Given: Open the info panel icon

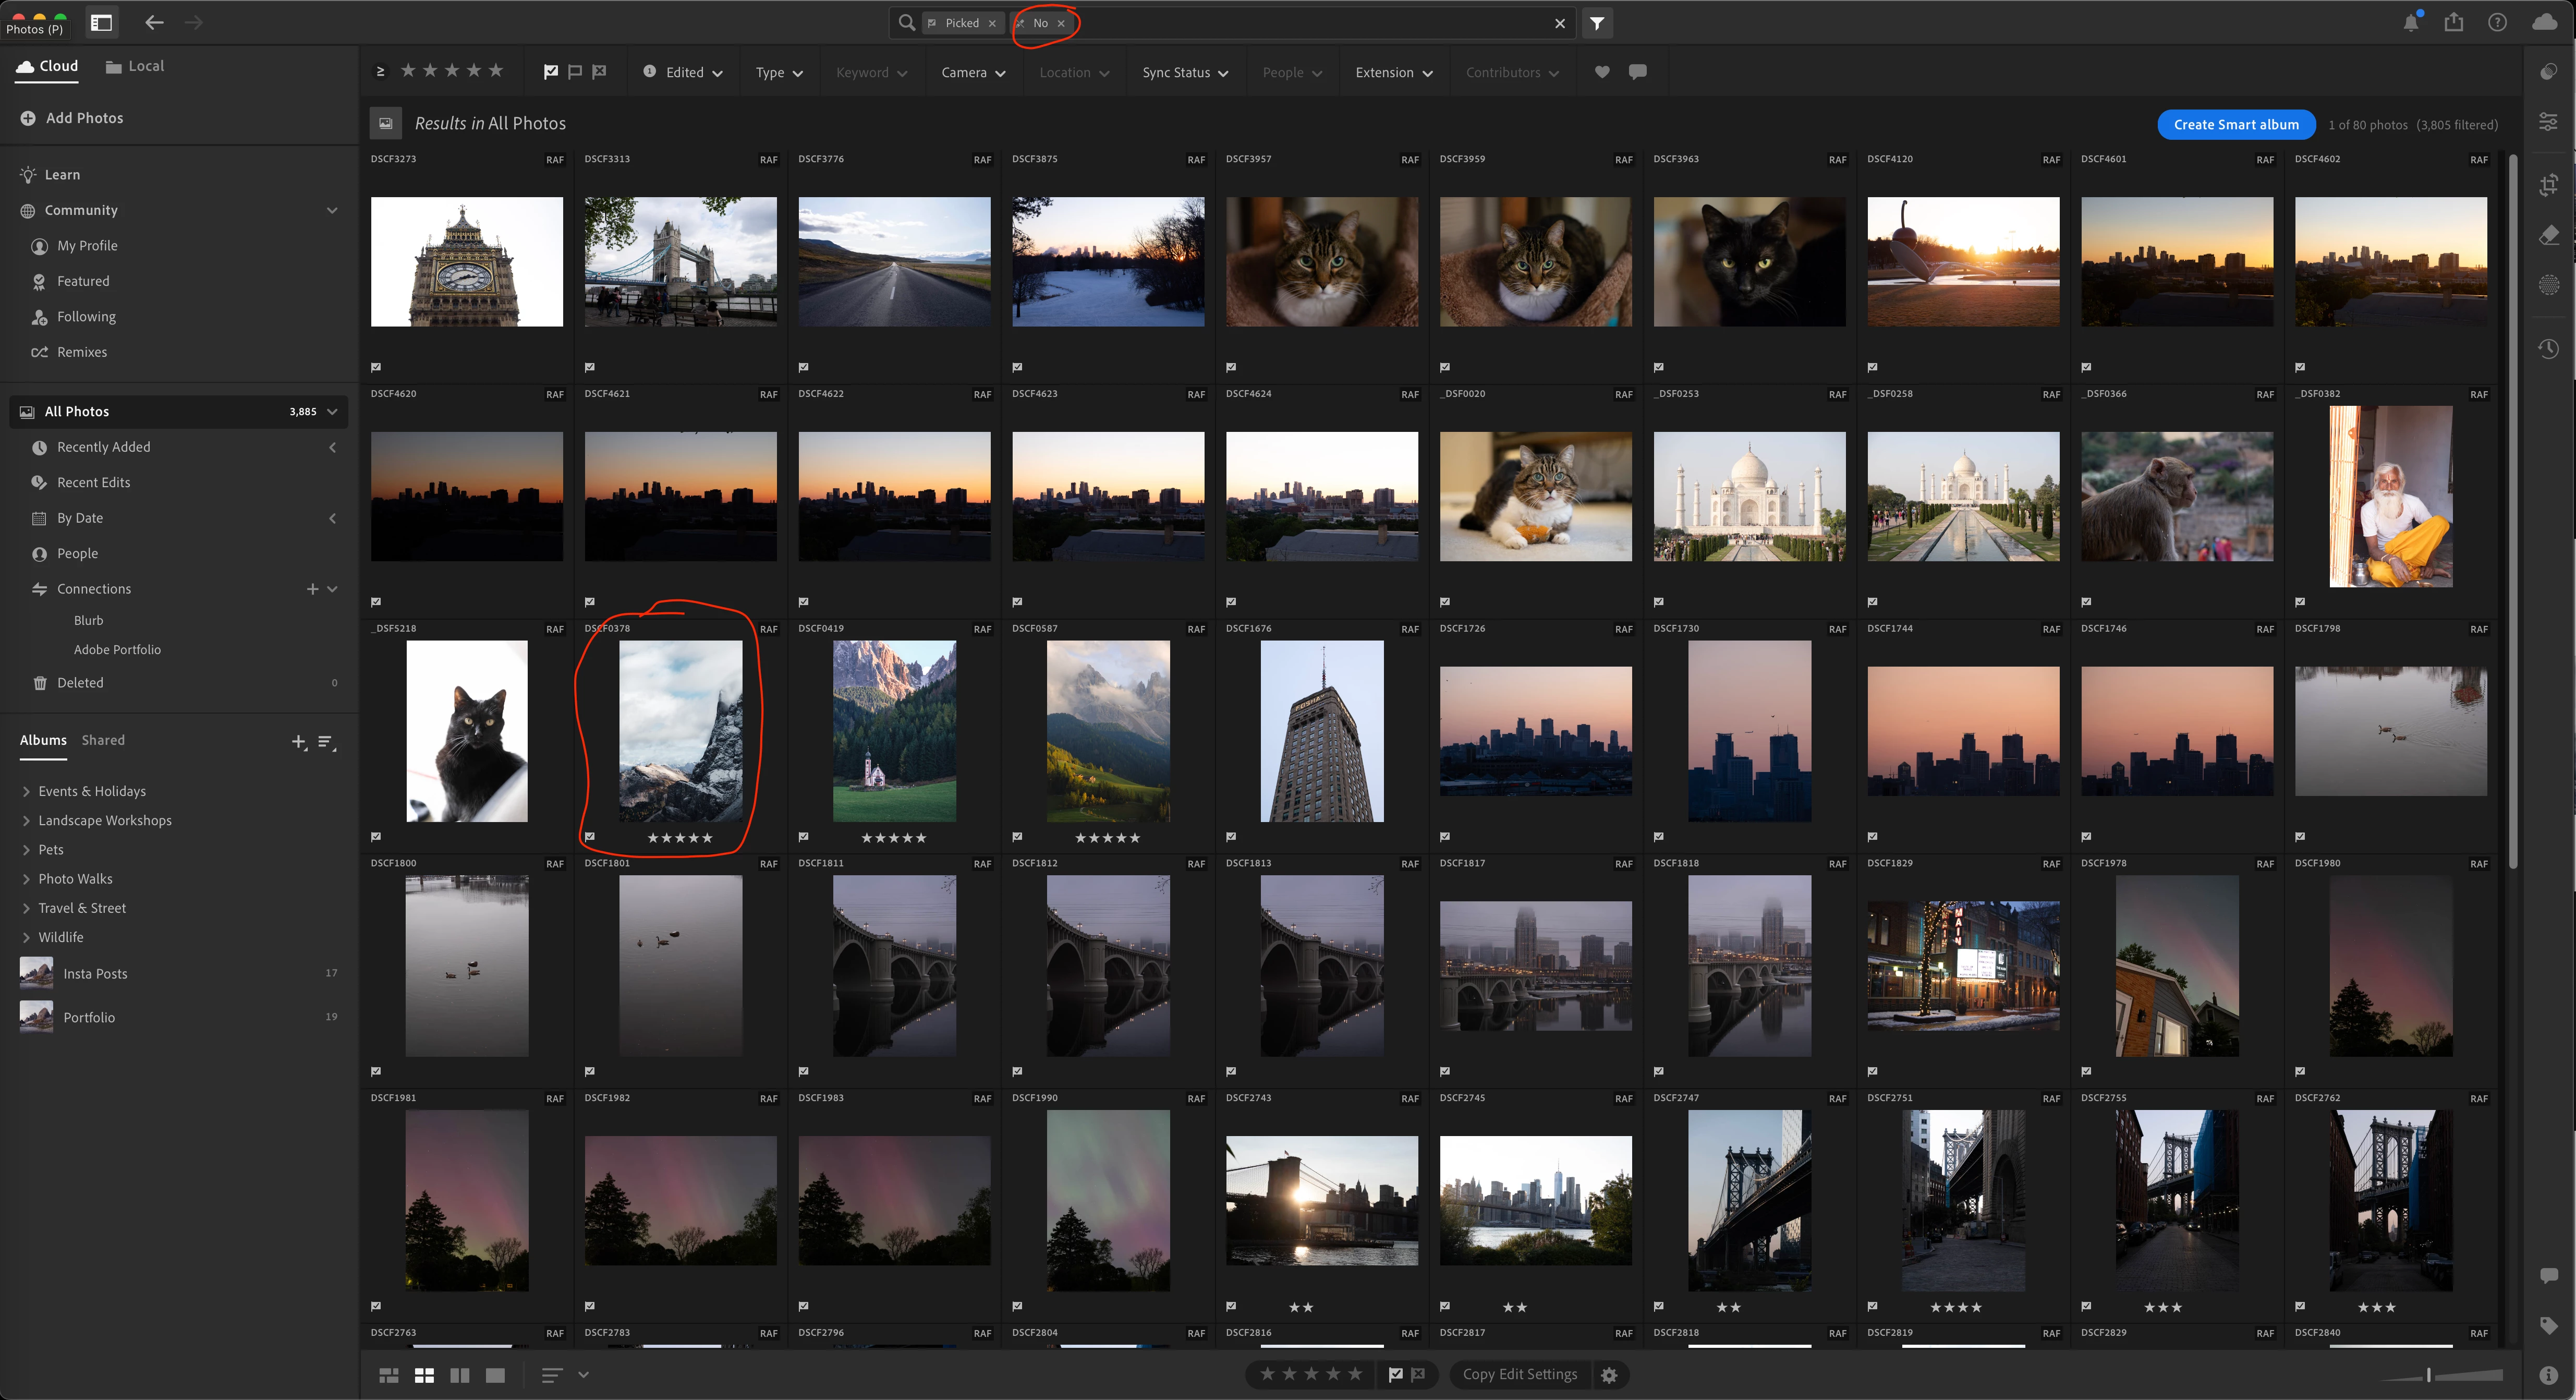Looking at the screenshot, I should [x=2548, y=1375].
